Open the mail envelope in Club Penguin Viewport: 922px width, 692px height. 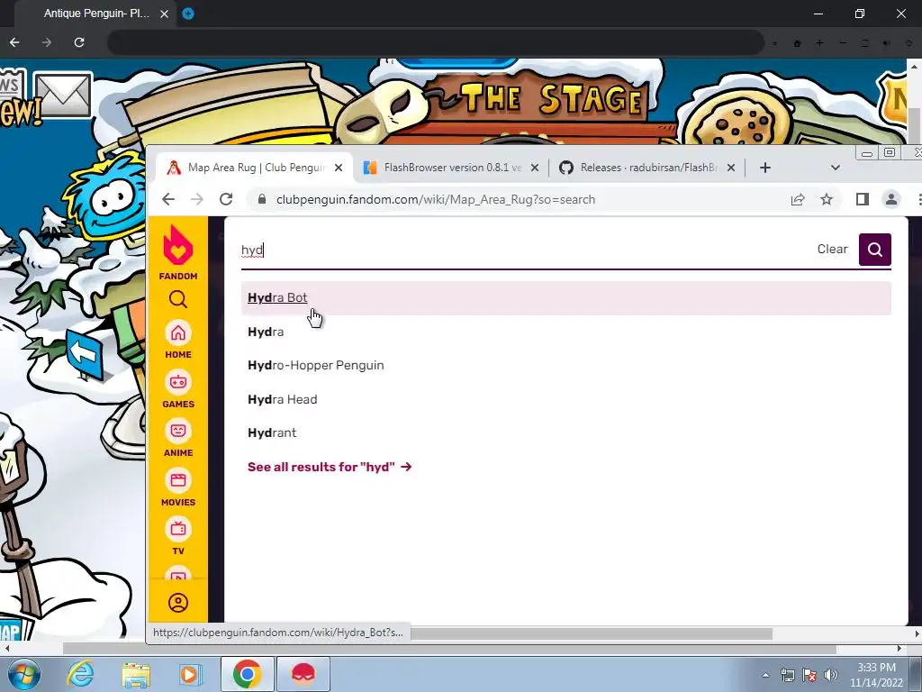click(63, 95)
